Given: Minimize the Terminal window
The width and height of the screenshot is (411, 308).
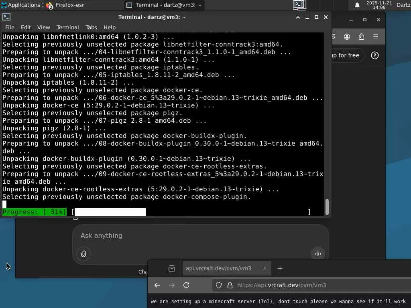Looking at the screenshot, I should tap(307, 17).
